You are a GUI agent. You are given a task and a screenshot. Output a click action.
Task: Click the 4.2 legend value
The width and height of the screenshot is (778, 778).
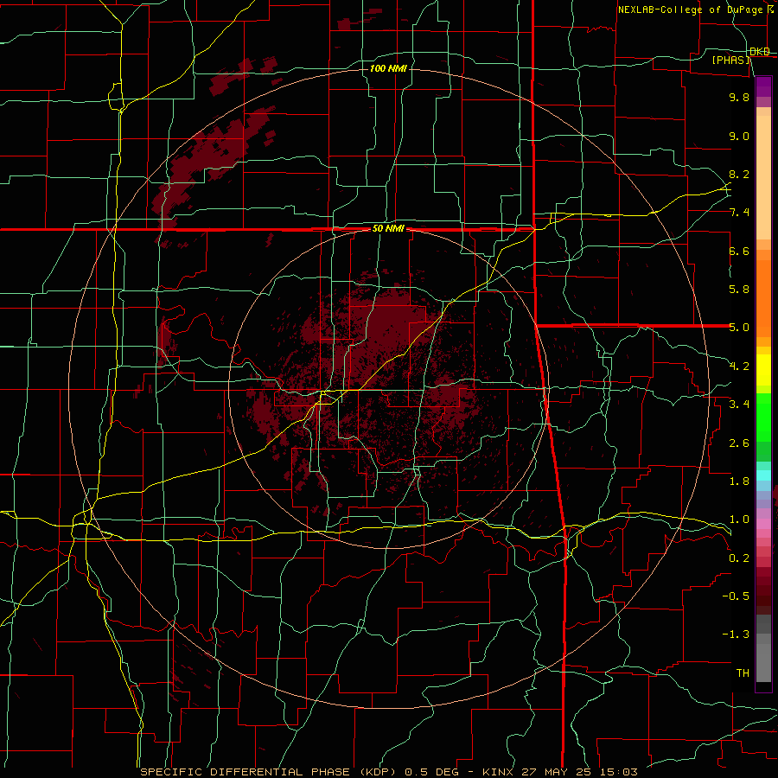(x=739, y=367)
